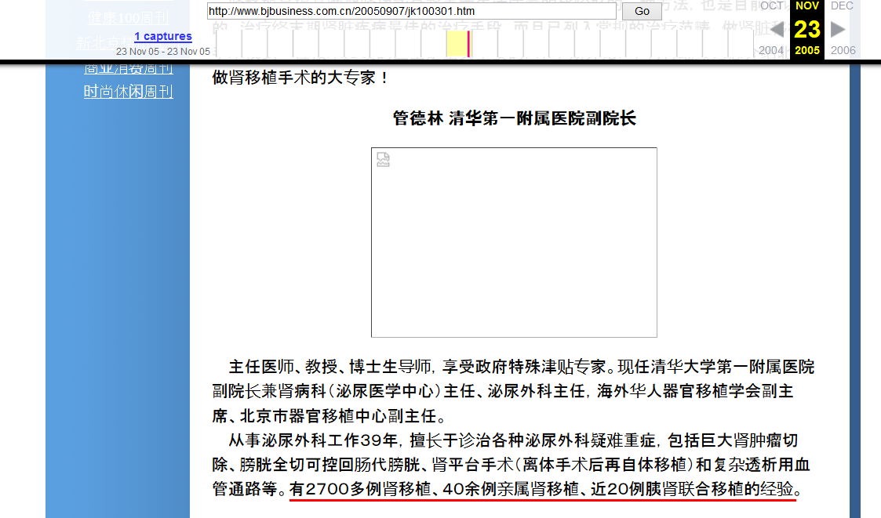Select the OCT month label
Screen dimensions: 881x518
[x=771, y=6]
